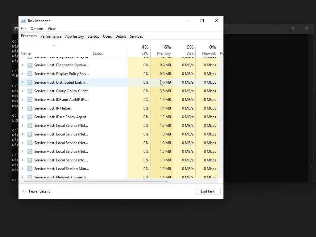
Task: Click gear icon of Local Session Manager row
Action: tap(30, 169)
